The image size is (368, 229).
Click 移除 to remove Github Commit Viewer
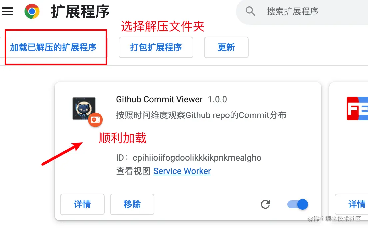tap(132, 204)
